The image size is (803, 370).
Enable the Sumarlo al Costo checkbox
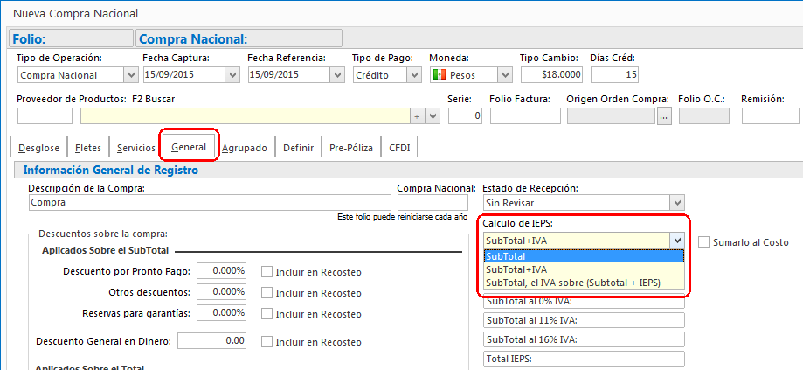tap(704, 242)
